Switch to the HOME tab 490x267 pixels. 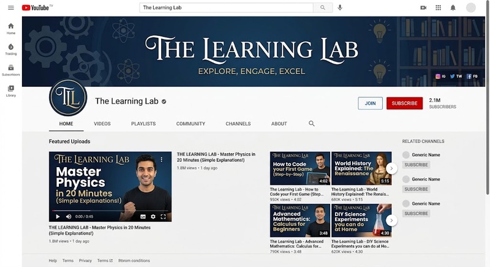click(66, 124)
